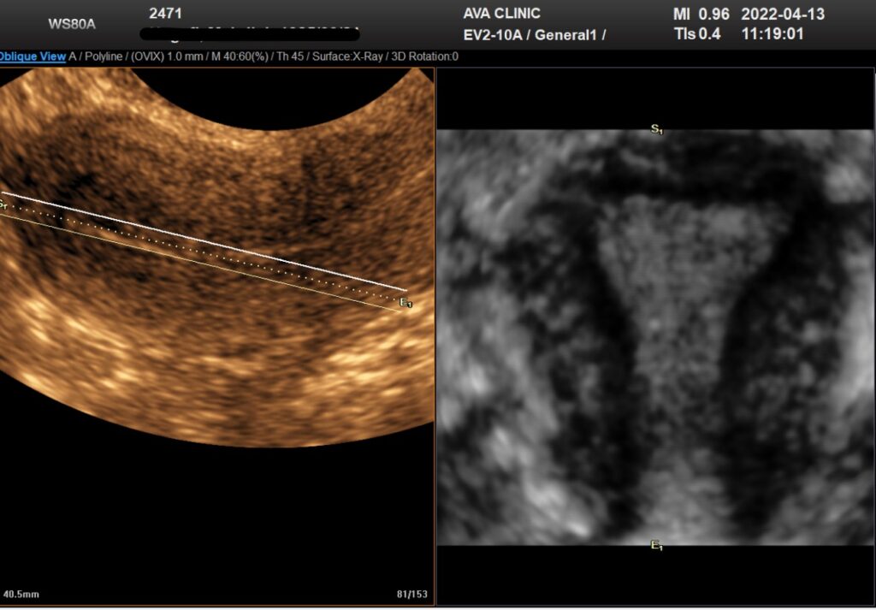876x610 pixels.
Task: Click the Oblique View link
Action: (33, 56)
